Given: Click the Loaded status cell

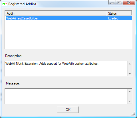Looking at the screenshot, I should click(x=113, y=18).
